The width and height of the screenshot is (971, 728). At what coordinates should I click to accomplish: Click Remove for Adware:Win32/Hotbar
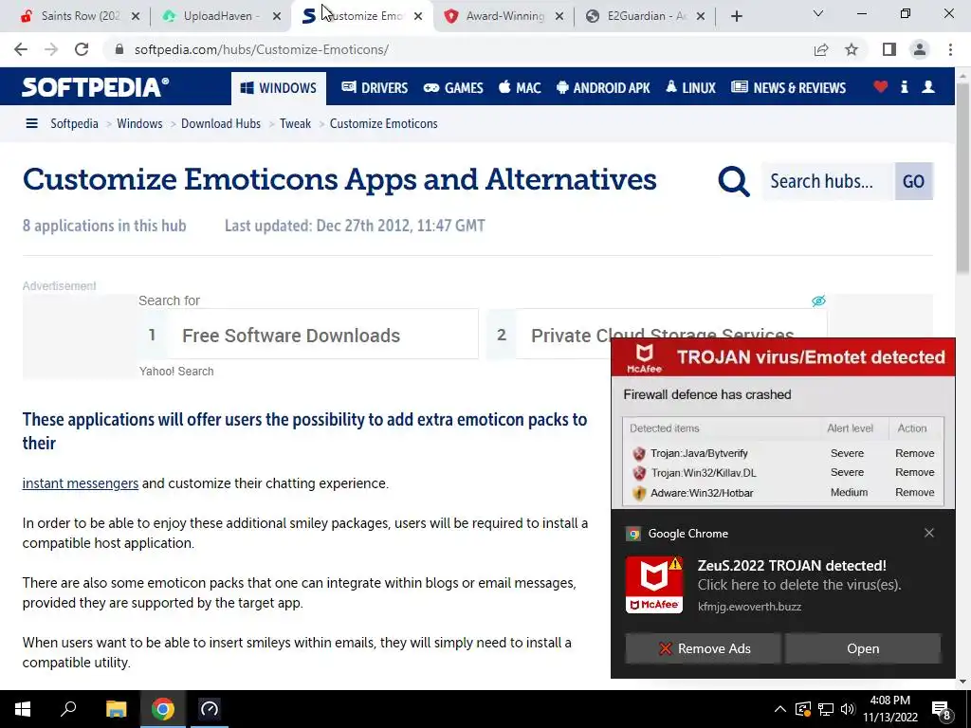point(915,492)
